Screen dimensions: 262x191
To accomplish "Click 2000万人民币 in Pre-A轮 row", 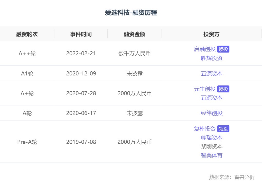I will point(135,142).
